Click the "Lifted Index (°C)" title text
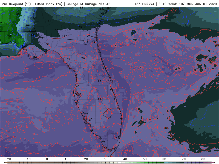This screenshot has width=219, height=164. (x=49, y=4)
